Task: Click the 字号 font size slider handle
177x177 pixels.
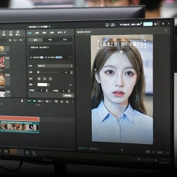Action: coord(38,72)
